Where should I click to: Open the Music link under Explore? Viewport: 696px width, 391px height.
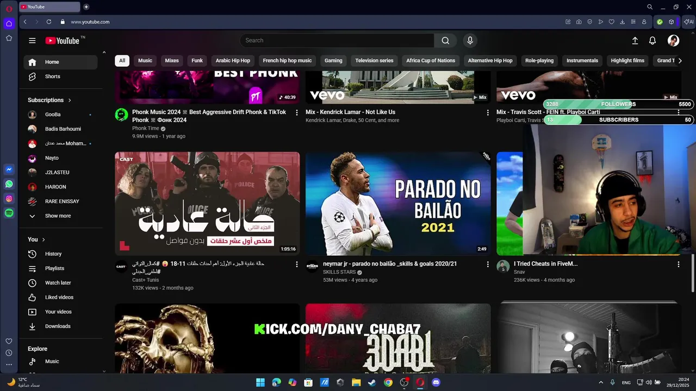pos(60,362)
